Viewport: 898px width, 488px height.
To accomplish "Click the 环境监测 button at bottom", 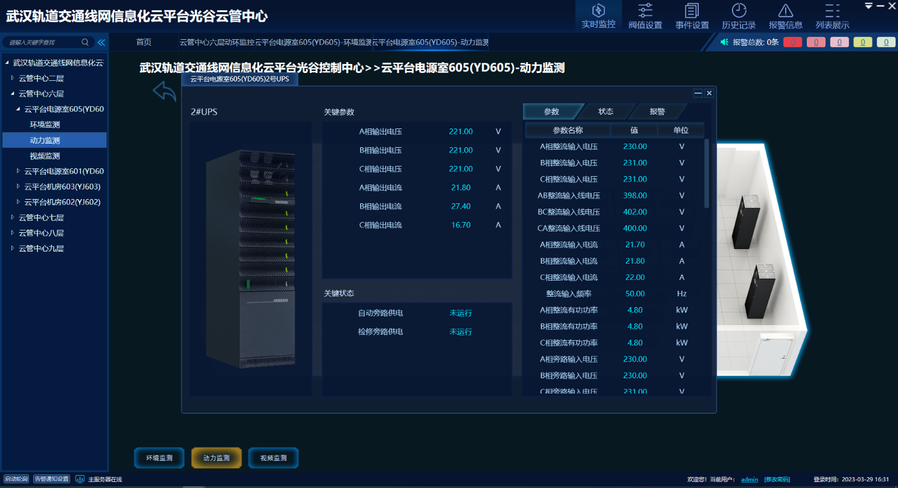I will [159, 458].
